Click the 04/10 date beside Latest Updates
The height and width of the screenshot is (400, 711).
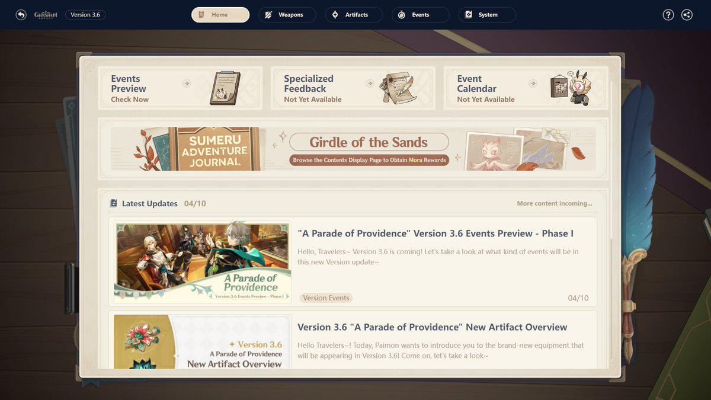click(195, 203)
